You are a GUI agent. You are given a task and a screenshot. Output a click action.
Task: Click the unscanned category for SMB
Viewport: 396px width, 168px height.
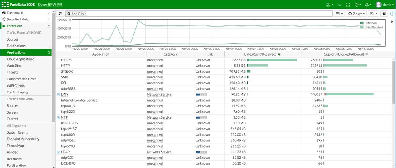tap(155, 77)
